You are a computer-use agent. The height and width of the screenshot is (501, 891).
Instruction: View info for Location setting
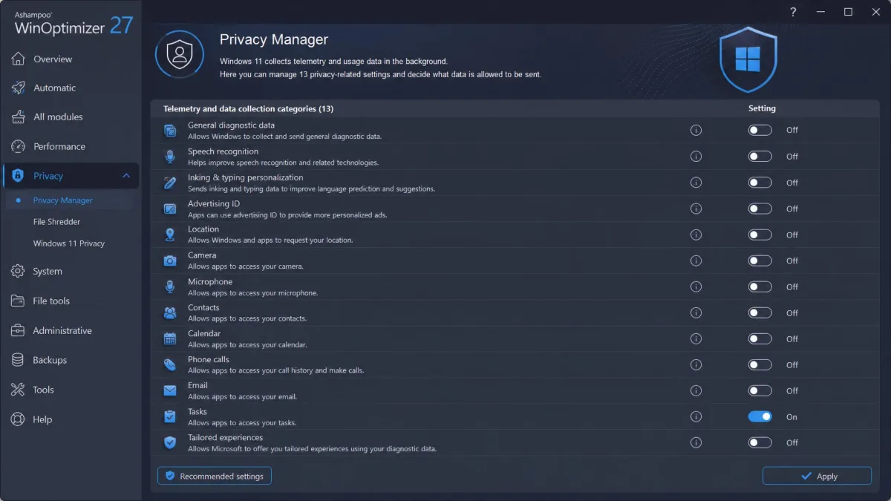[696, 235]
